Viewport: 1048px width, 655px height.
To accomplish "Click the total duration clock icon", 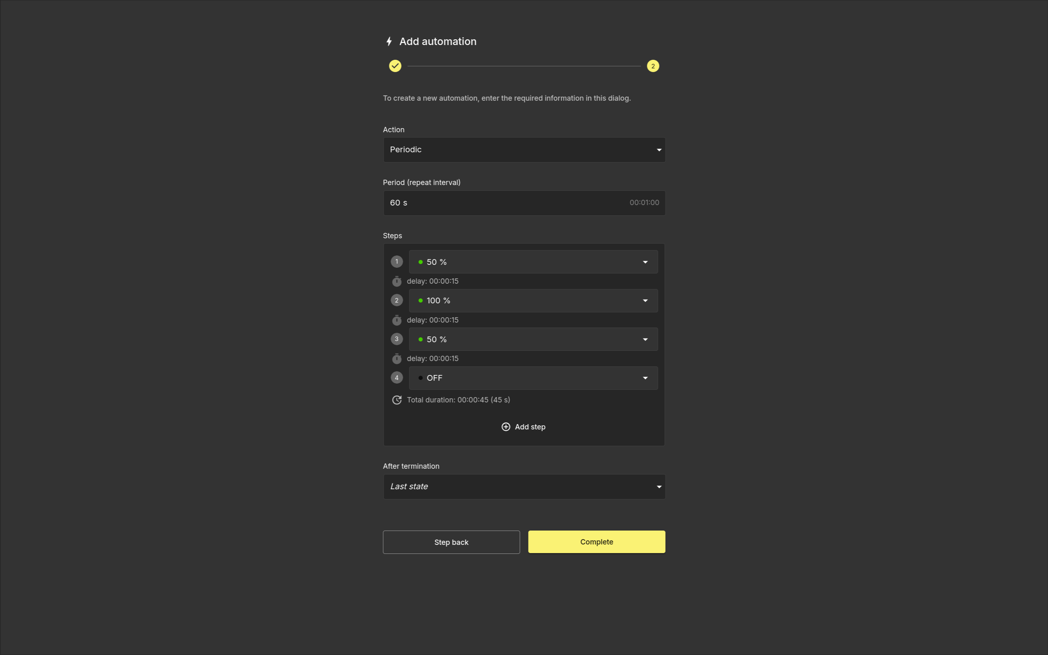I will tap(397, 400).
